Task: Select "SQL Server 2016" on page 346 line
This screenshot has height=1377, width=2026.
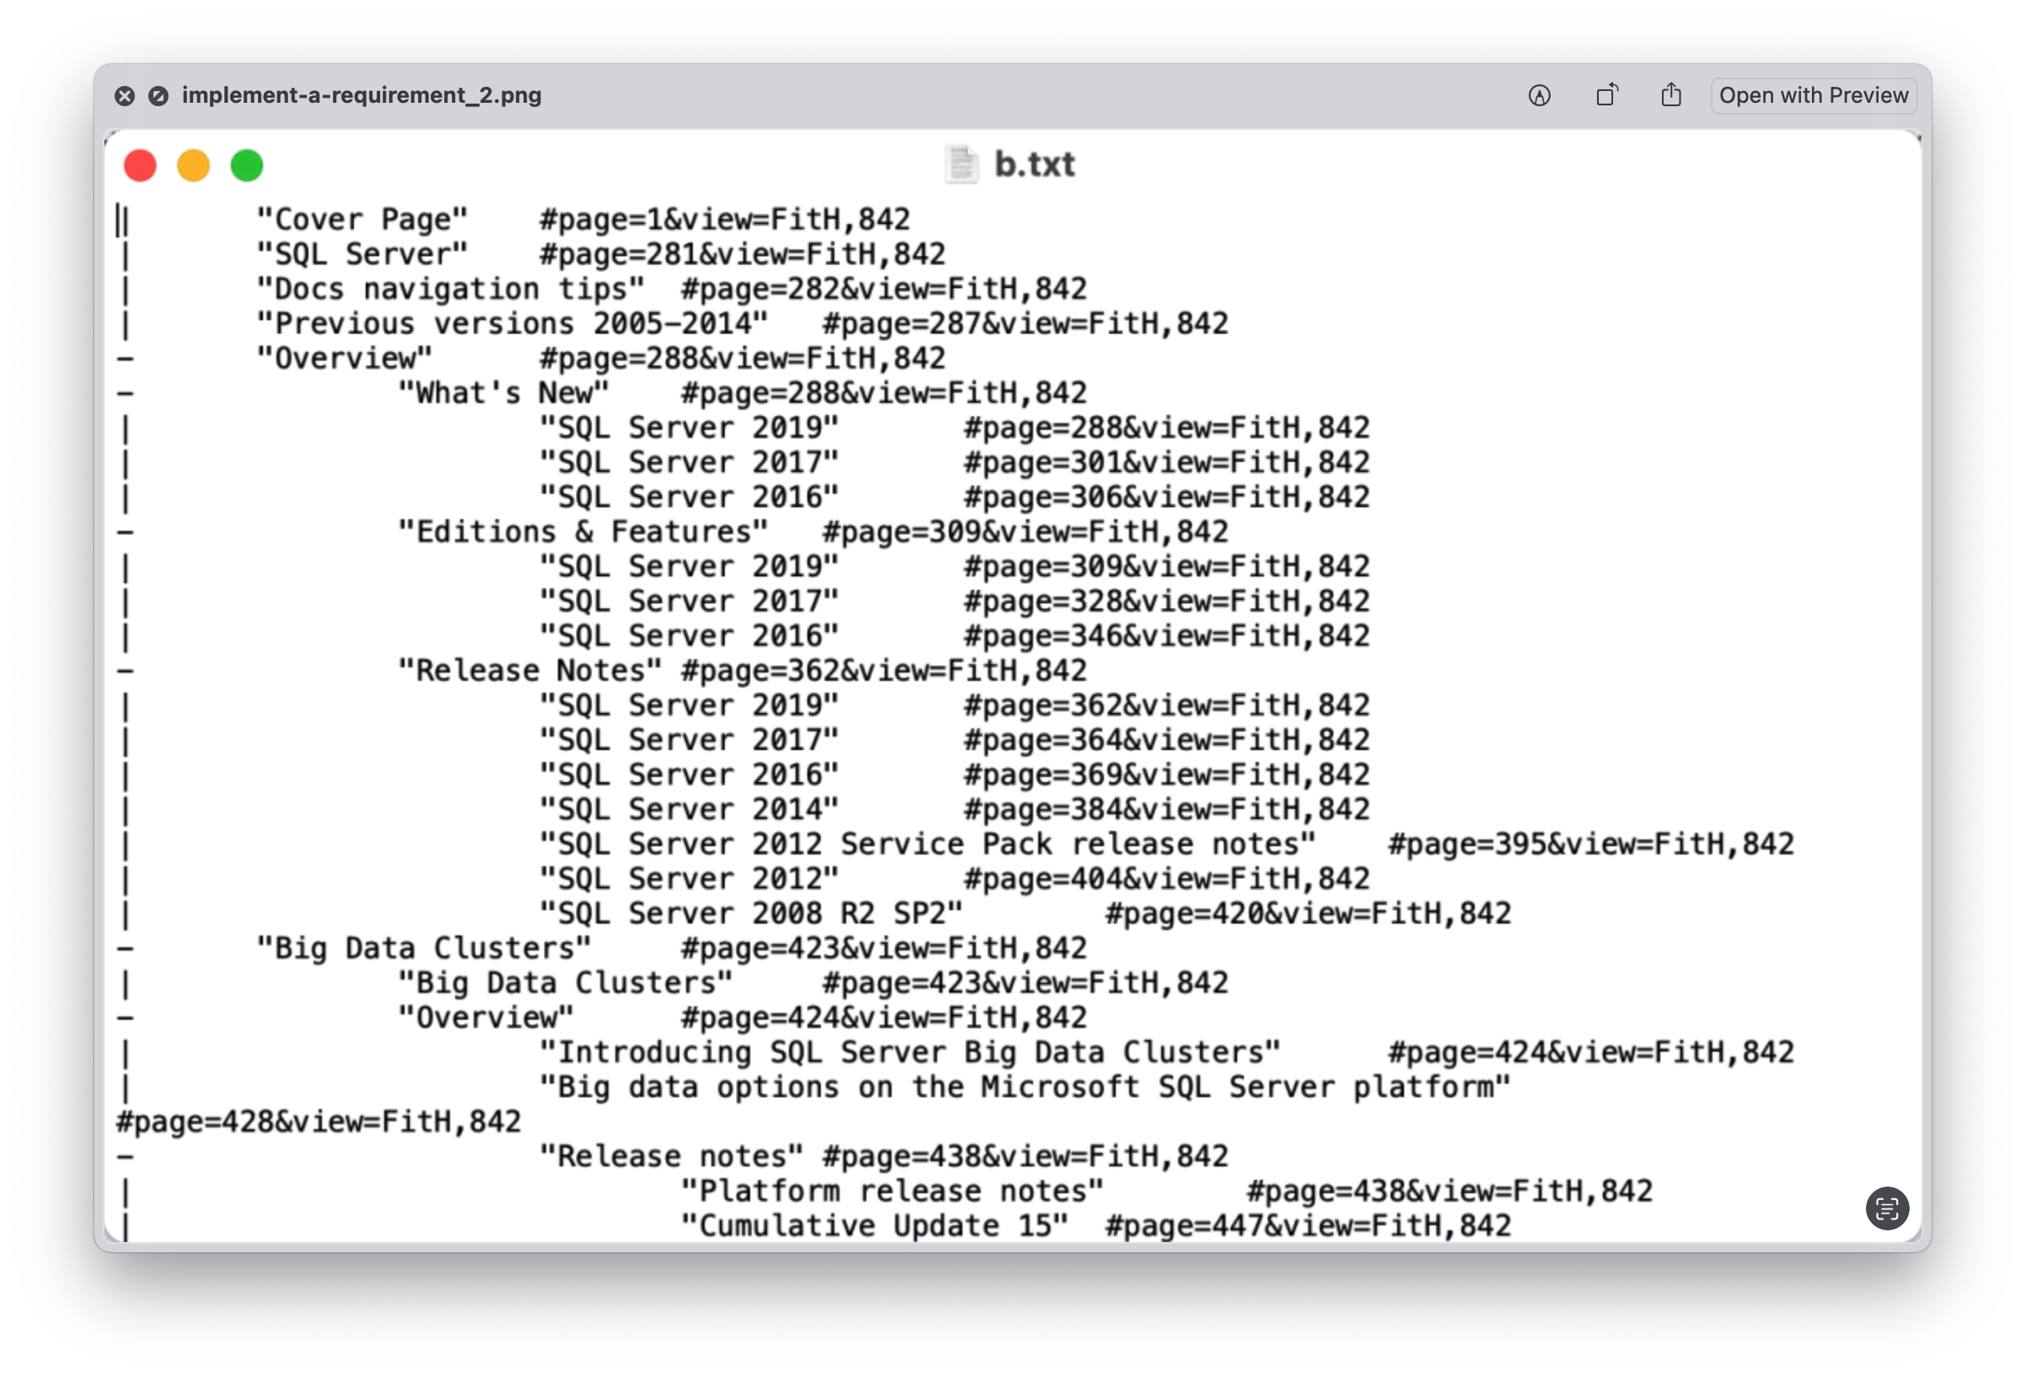Action: [x=689, y=635]
